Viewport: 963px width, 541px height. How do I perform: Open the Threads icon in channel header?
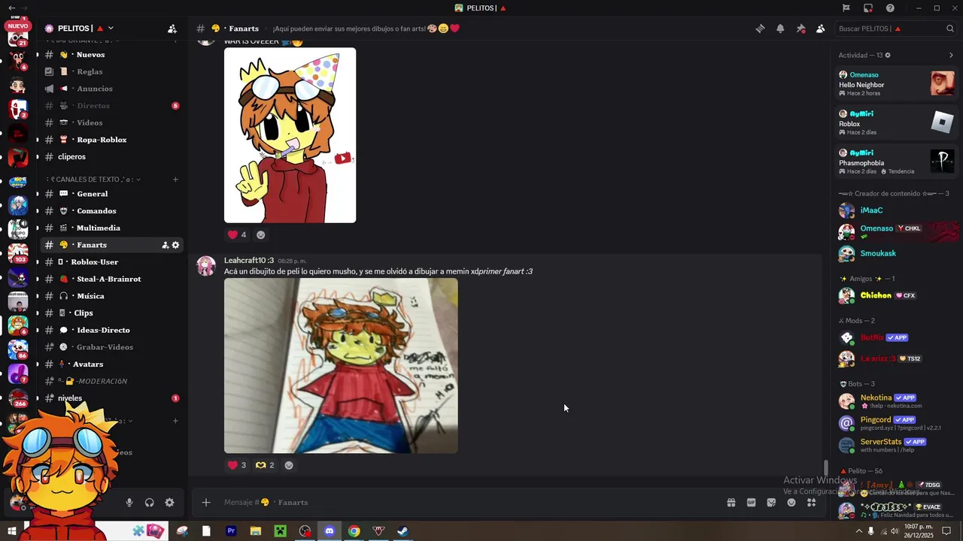[x=760, y=29]
